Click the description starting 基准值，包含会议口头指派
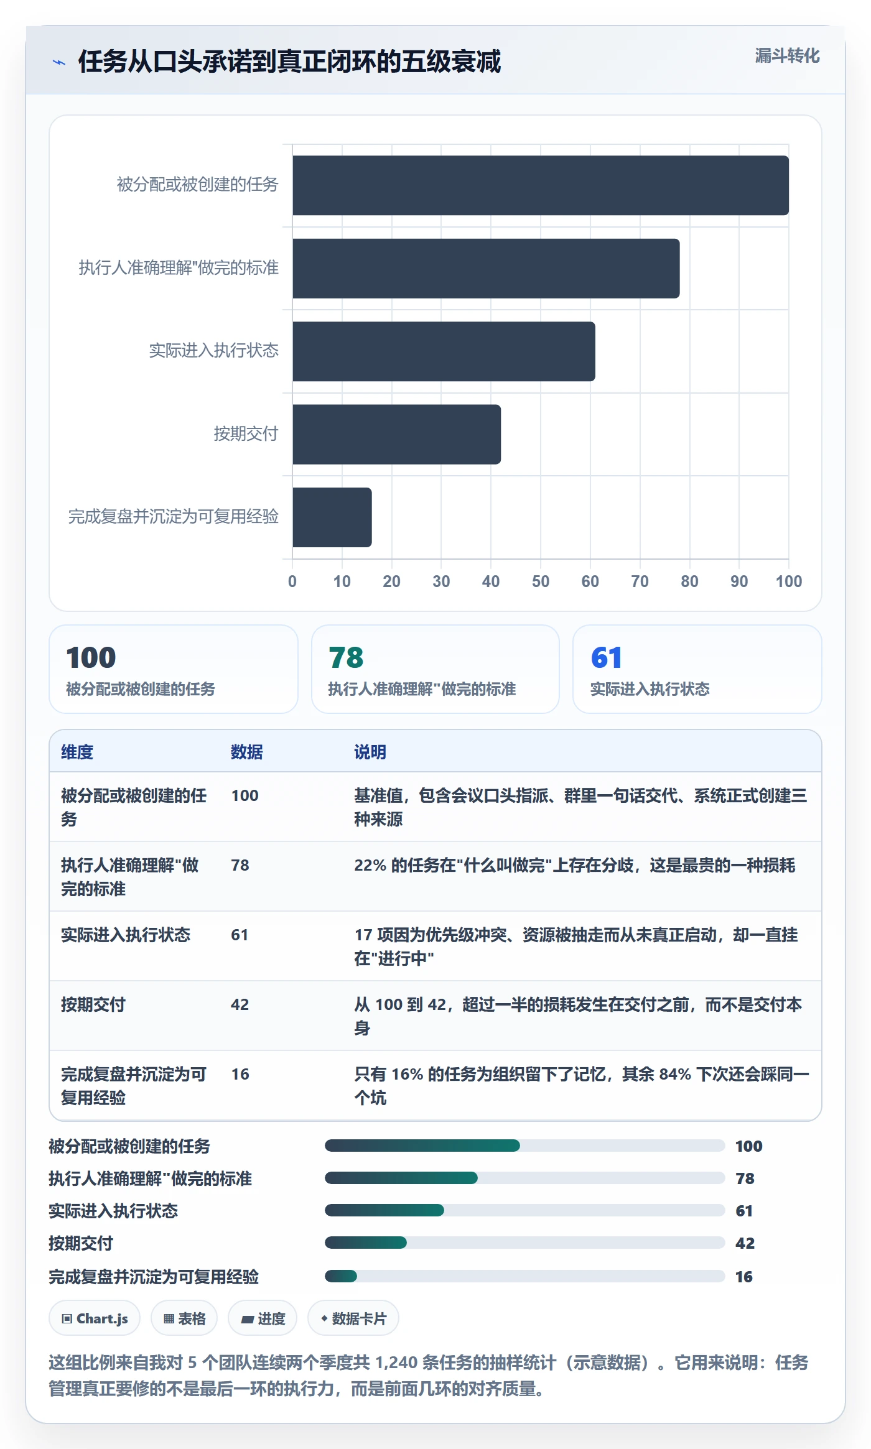This screenshot has height=1449, width=871. (581, 807)
